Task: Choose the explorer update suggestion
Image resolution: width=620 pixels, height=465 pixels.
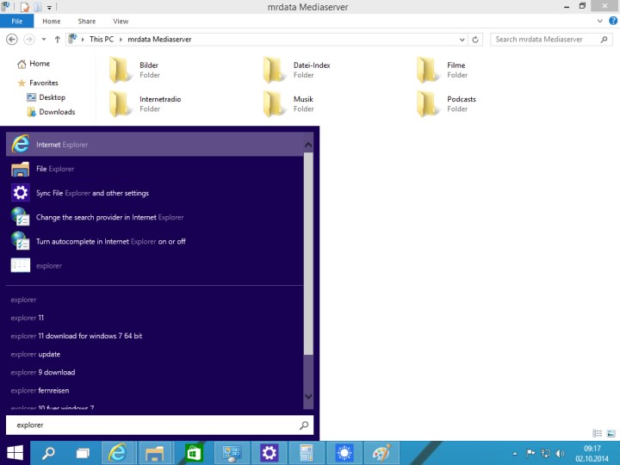Action: [35, 354]
